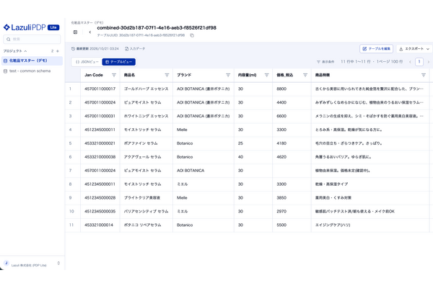
Task: Click the search field in sidebar
Action: 32,39
